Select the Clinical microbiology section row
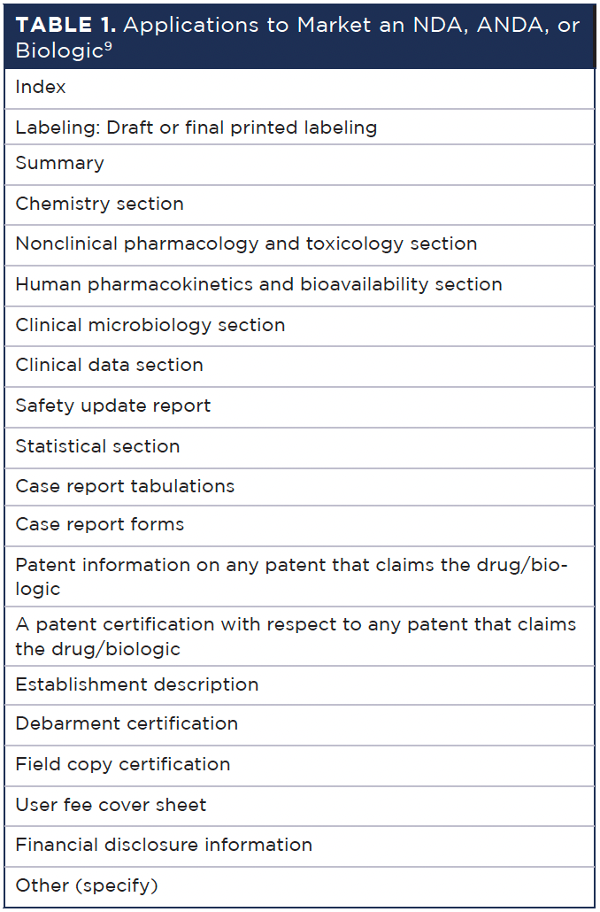Image resolution: width=600 pixels, height=912 pixels. click(x=299, y=327)
